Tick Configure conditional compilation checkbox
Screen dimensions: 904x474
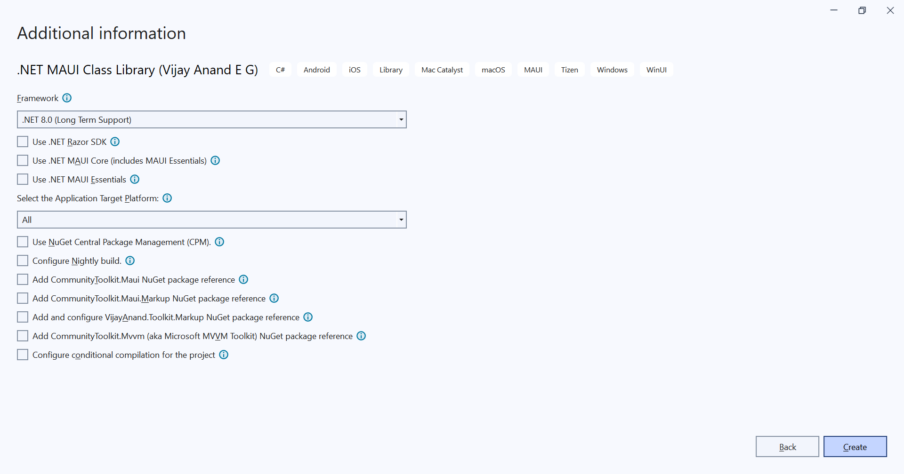pyautogui.click(x=23, y=355)
